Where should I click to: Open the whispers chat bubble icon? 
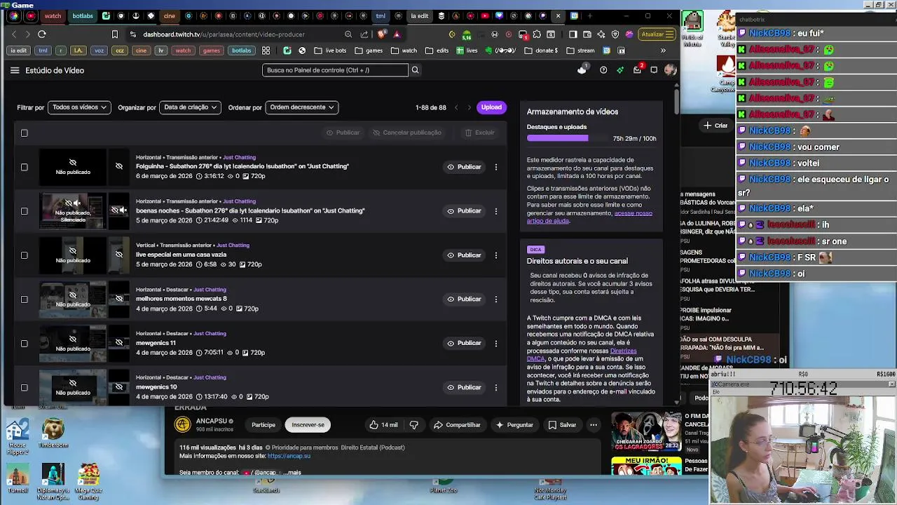click(654, 70)
